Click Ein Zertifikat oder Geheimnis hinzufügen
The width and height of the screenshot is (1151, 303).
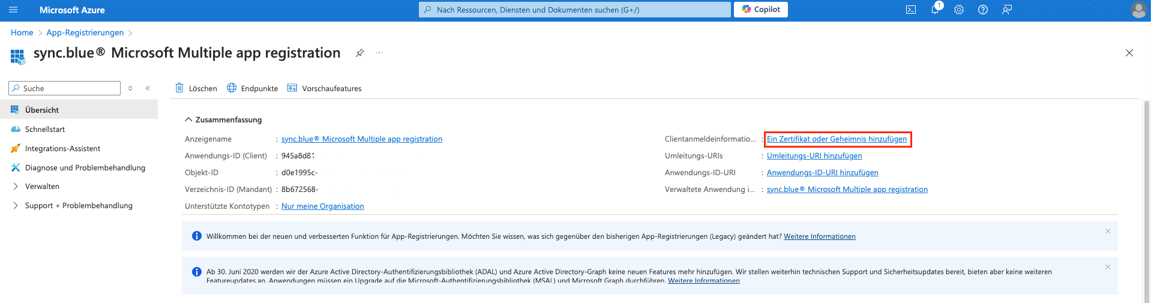tap(837, 139)
